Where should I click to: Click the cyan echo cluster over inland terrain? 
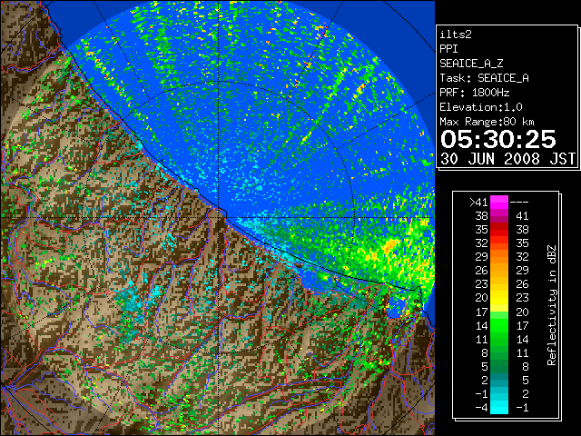[131, 302]
